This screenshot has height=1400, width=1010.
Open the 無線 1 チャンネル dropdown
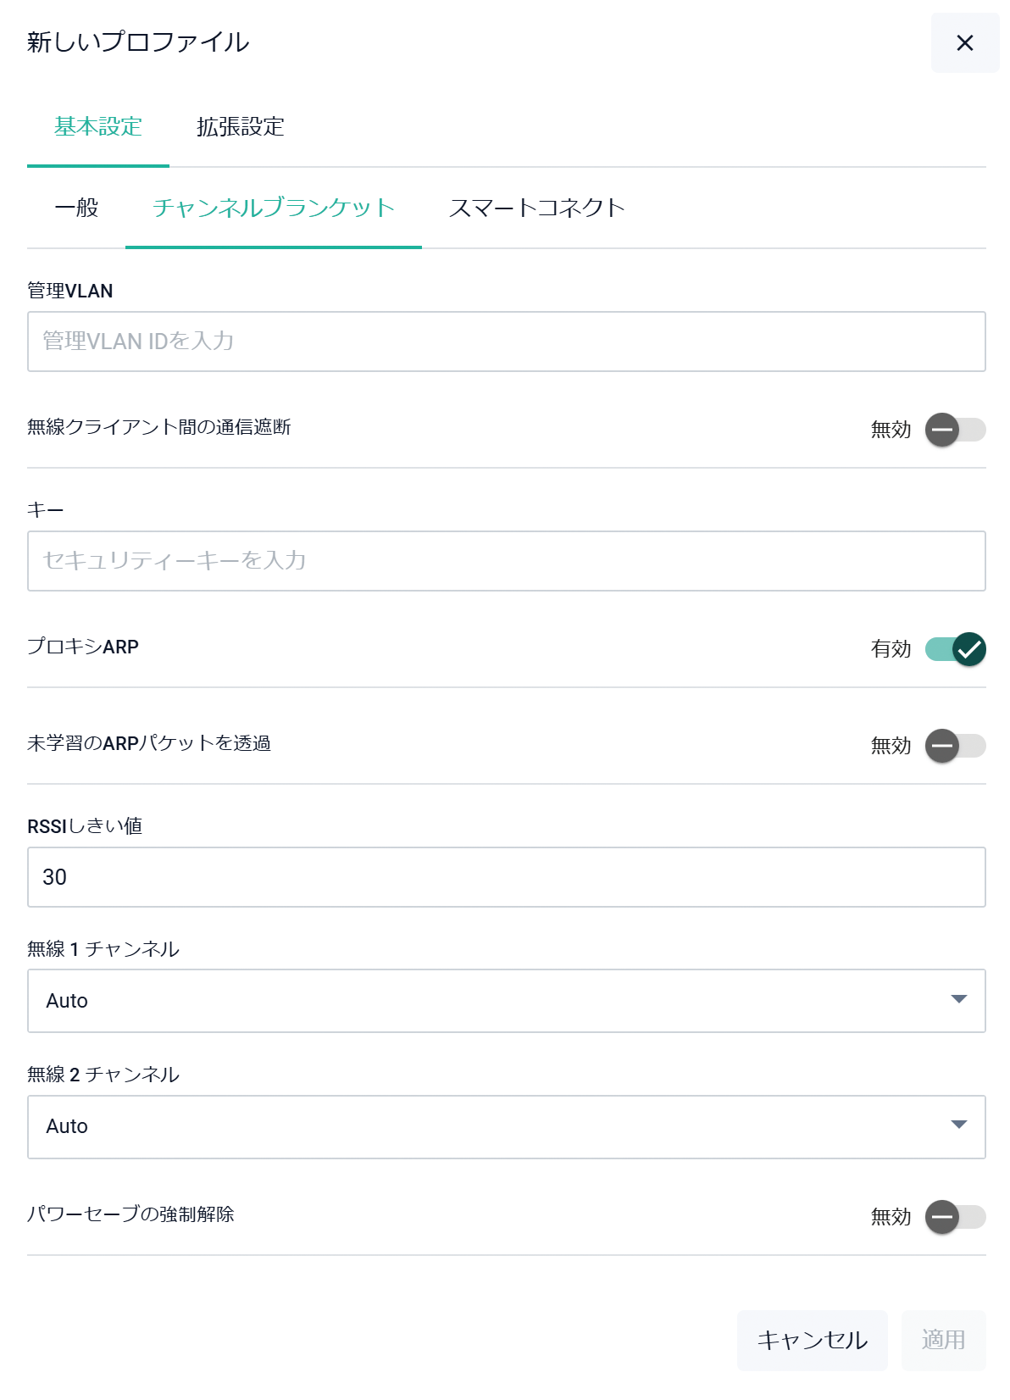(506, 1001)
